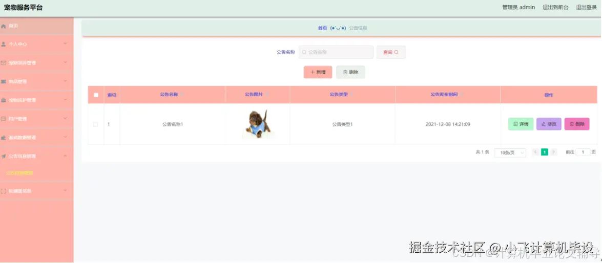Expand the 轮播图信息 chevron
Screen dimensions: 602x263
[x=65, y=190]
